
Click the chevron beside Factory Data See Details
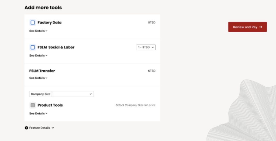[46, 31]
